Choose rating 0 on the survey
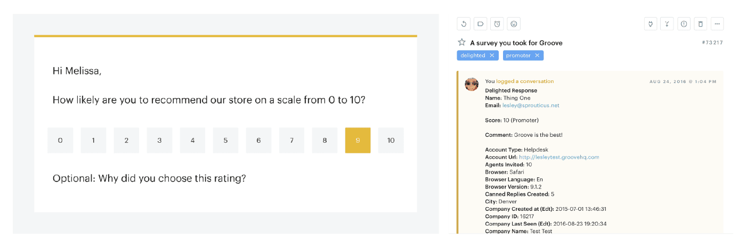This screenshot has height=247, width=746. coord(60,141)
